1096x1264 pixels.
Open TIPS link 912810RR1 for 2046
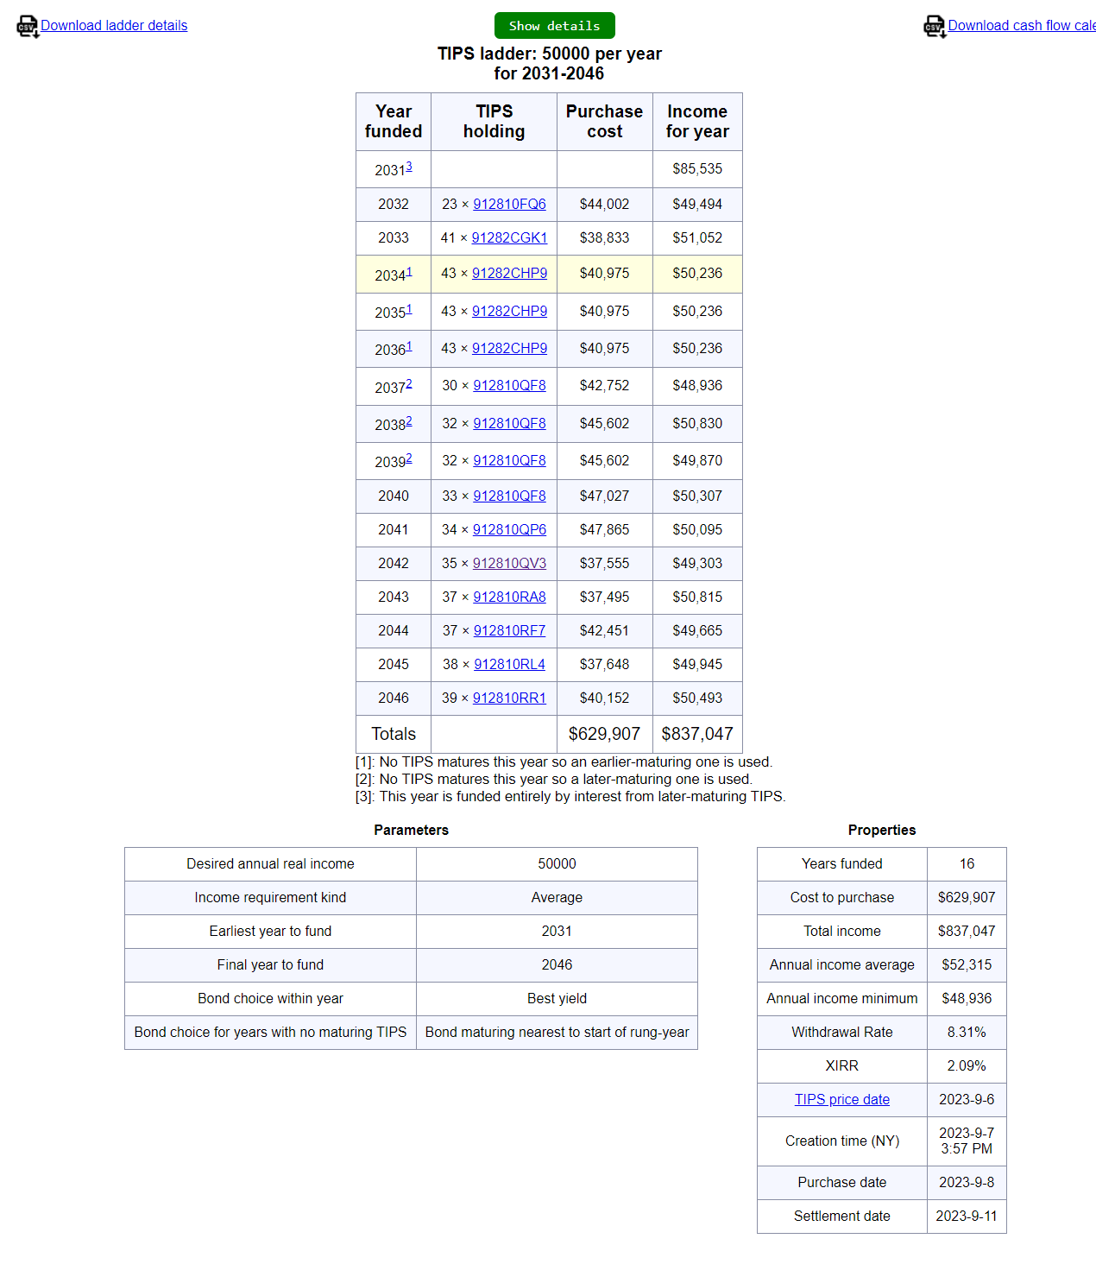click(x=509, y=698)
